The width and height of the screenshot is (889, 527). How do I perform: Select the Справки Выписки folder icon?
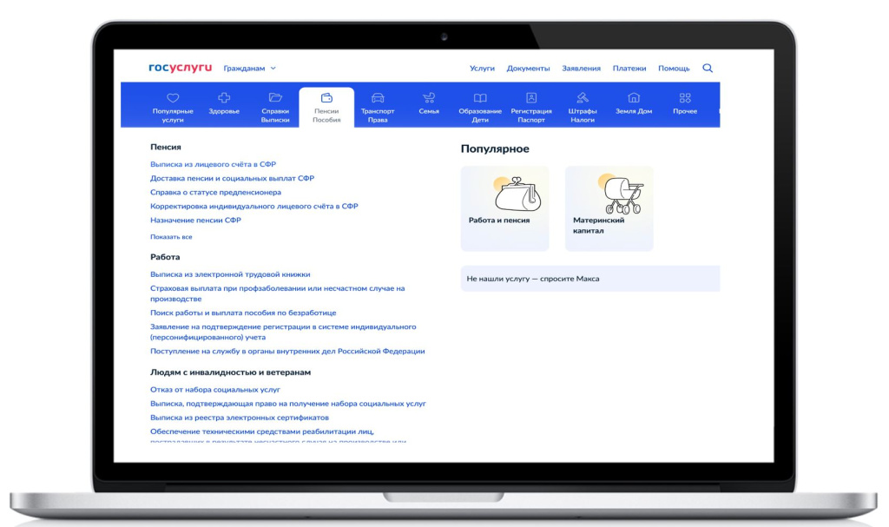(275, 98)
